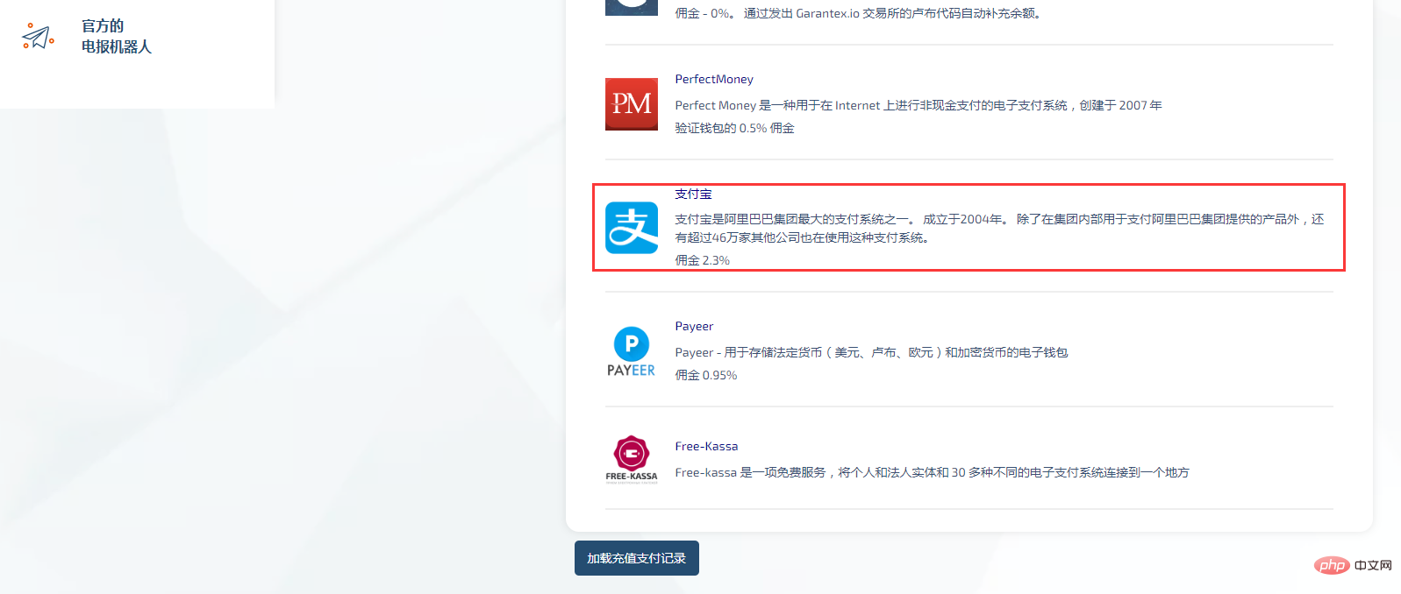Click the Free-Kassa logo icon
The width and height of the screenshot is (1401, 594).
coord(632,459)
